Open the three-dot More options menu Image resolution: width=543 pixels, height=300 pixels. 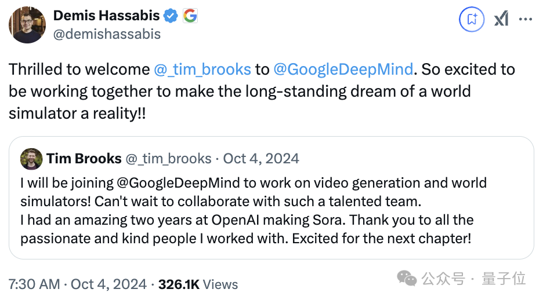(526, 20)
